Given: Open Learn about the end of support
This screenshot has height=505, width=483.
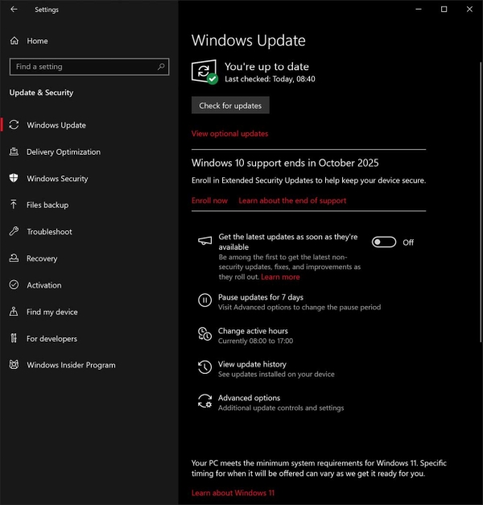Looking at the screenshot, I should click(x=292, y=201).
